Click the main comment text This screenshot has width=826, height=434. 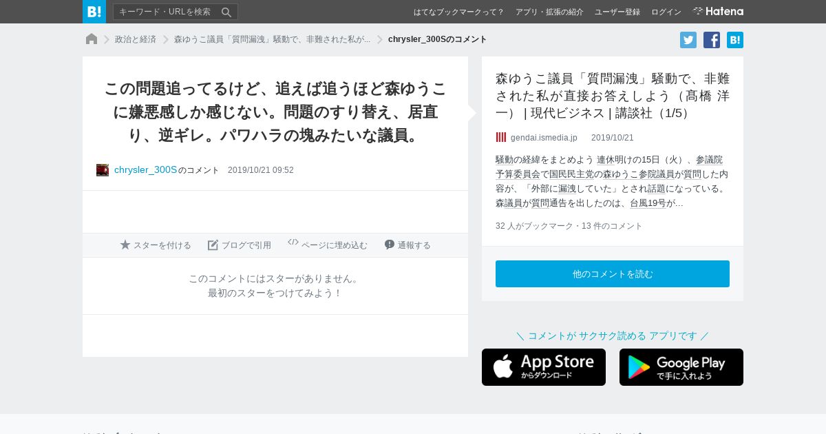(275, 112)
